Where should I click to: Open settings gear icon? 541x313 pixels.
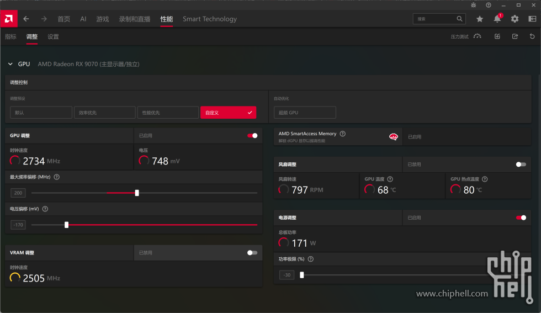(515, 19)
